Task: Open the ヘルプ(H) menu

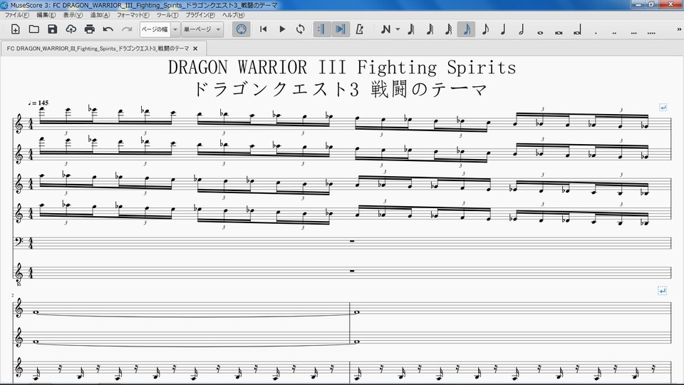Action: 234,15
